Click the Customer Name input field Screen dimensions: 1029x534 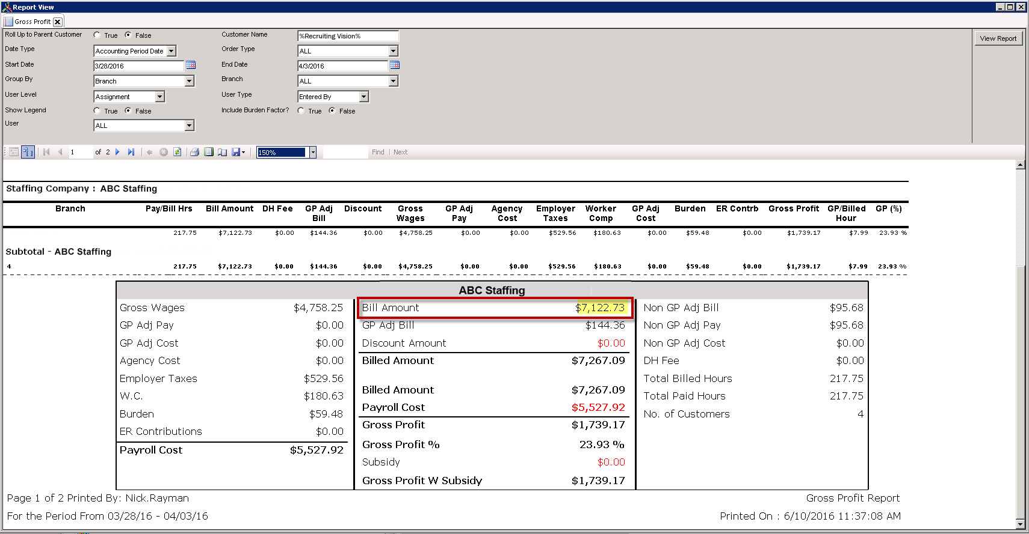tap(348, 36)
